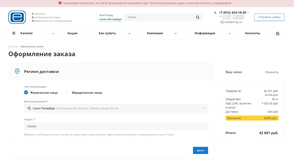Viewport: 294px width, 161px height.
Task: Expand the Информация dropdown chevron
Action: (x=230, y=33)
